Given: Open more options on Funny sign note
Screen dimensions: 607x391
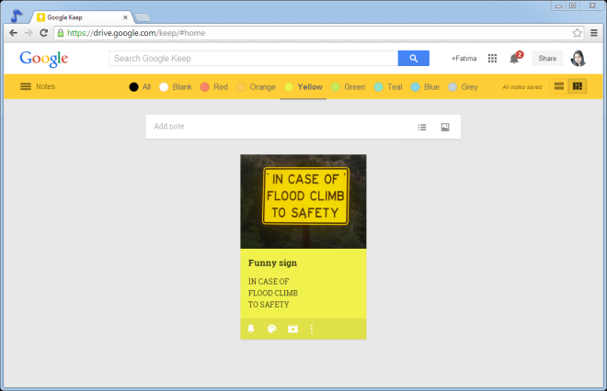Looking at the screenshot, I should [312, 329].
